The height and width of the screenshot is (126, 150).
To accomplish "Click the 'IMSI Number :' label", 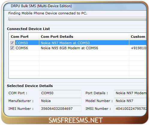I will [x=98, y=109].
